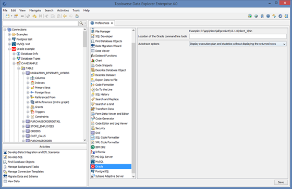Open the SQL History preference icon
Image resolution: width=292 pixels, height=189 pixels.
(x=93, y=94)
